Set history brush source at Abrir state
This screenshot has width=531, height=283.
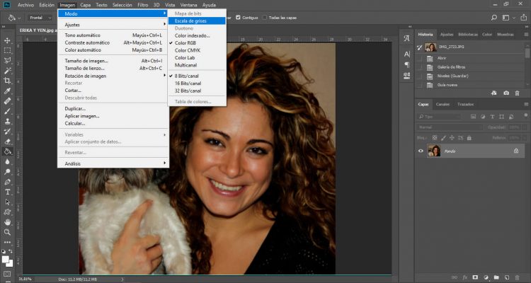[420, 58]
